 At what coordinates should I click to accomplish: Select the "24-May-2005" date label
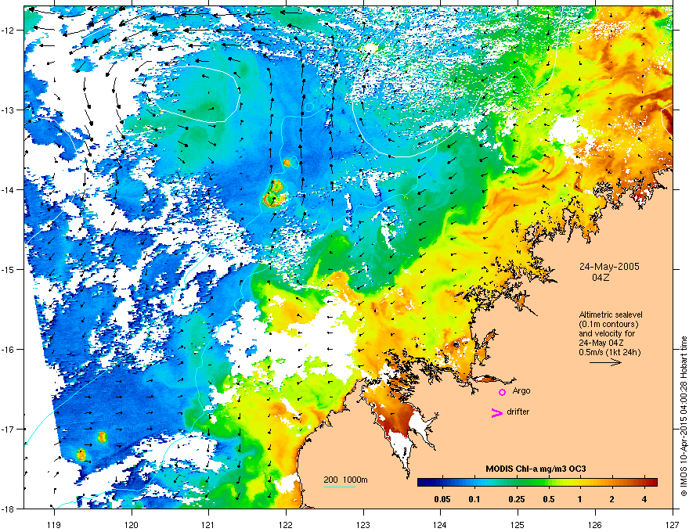[609, 267]
